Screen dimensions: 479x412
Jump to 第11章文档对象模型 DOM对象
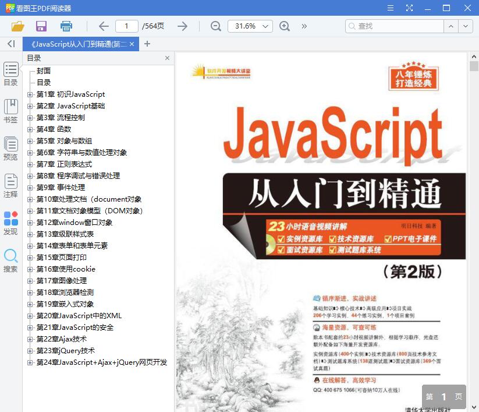click(90, 211)
